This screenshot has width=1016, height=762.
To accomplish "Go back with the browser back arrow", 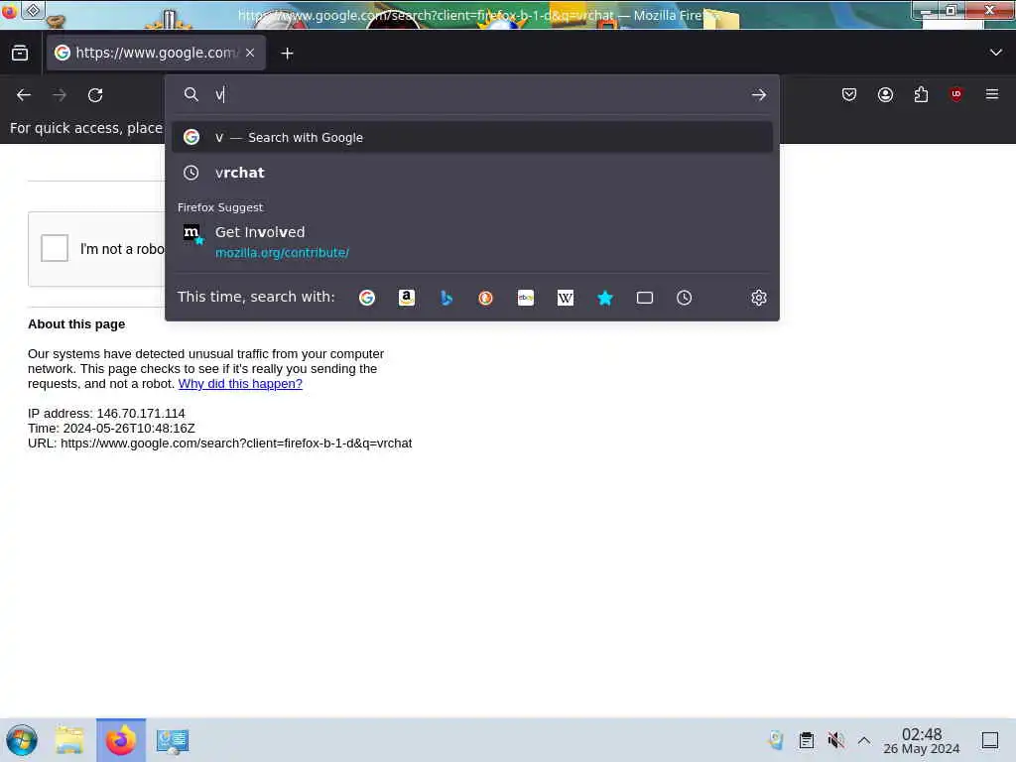I will pyautogui.click(x=24, y=95).
